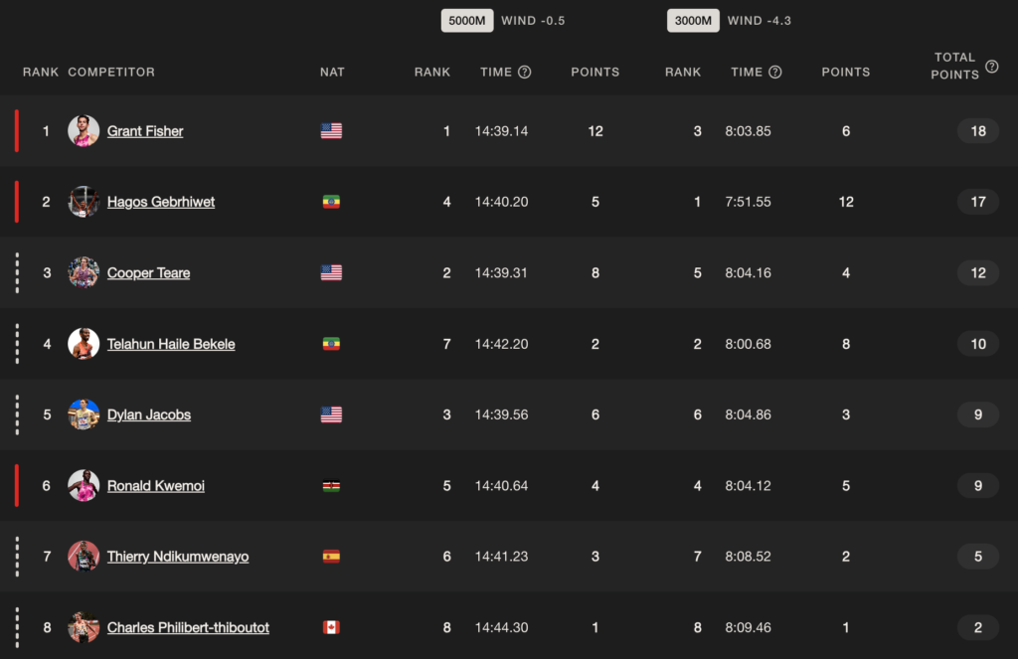
Task: Click Ronald Kwemoi's avatar photo
Action: (x=84, y=486)
